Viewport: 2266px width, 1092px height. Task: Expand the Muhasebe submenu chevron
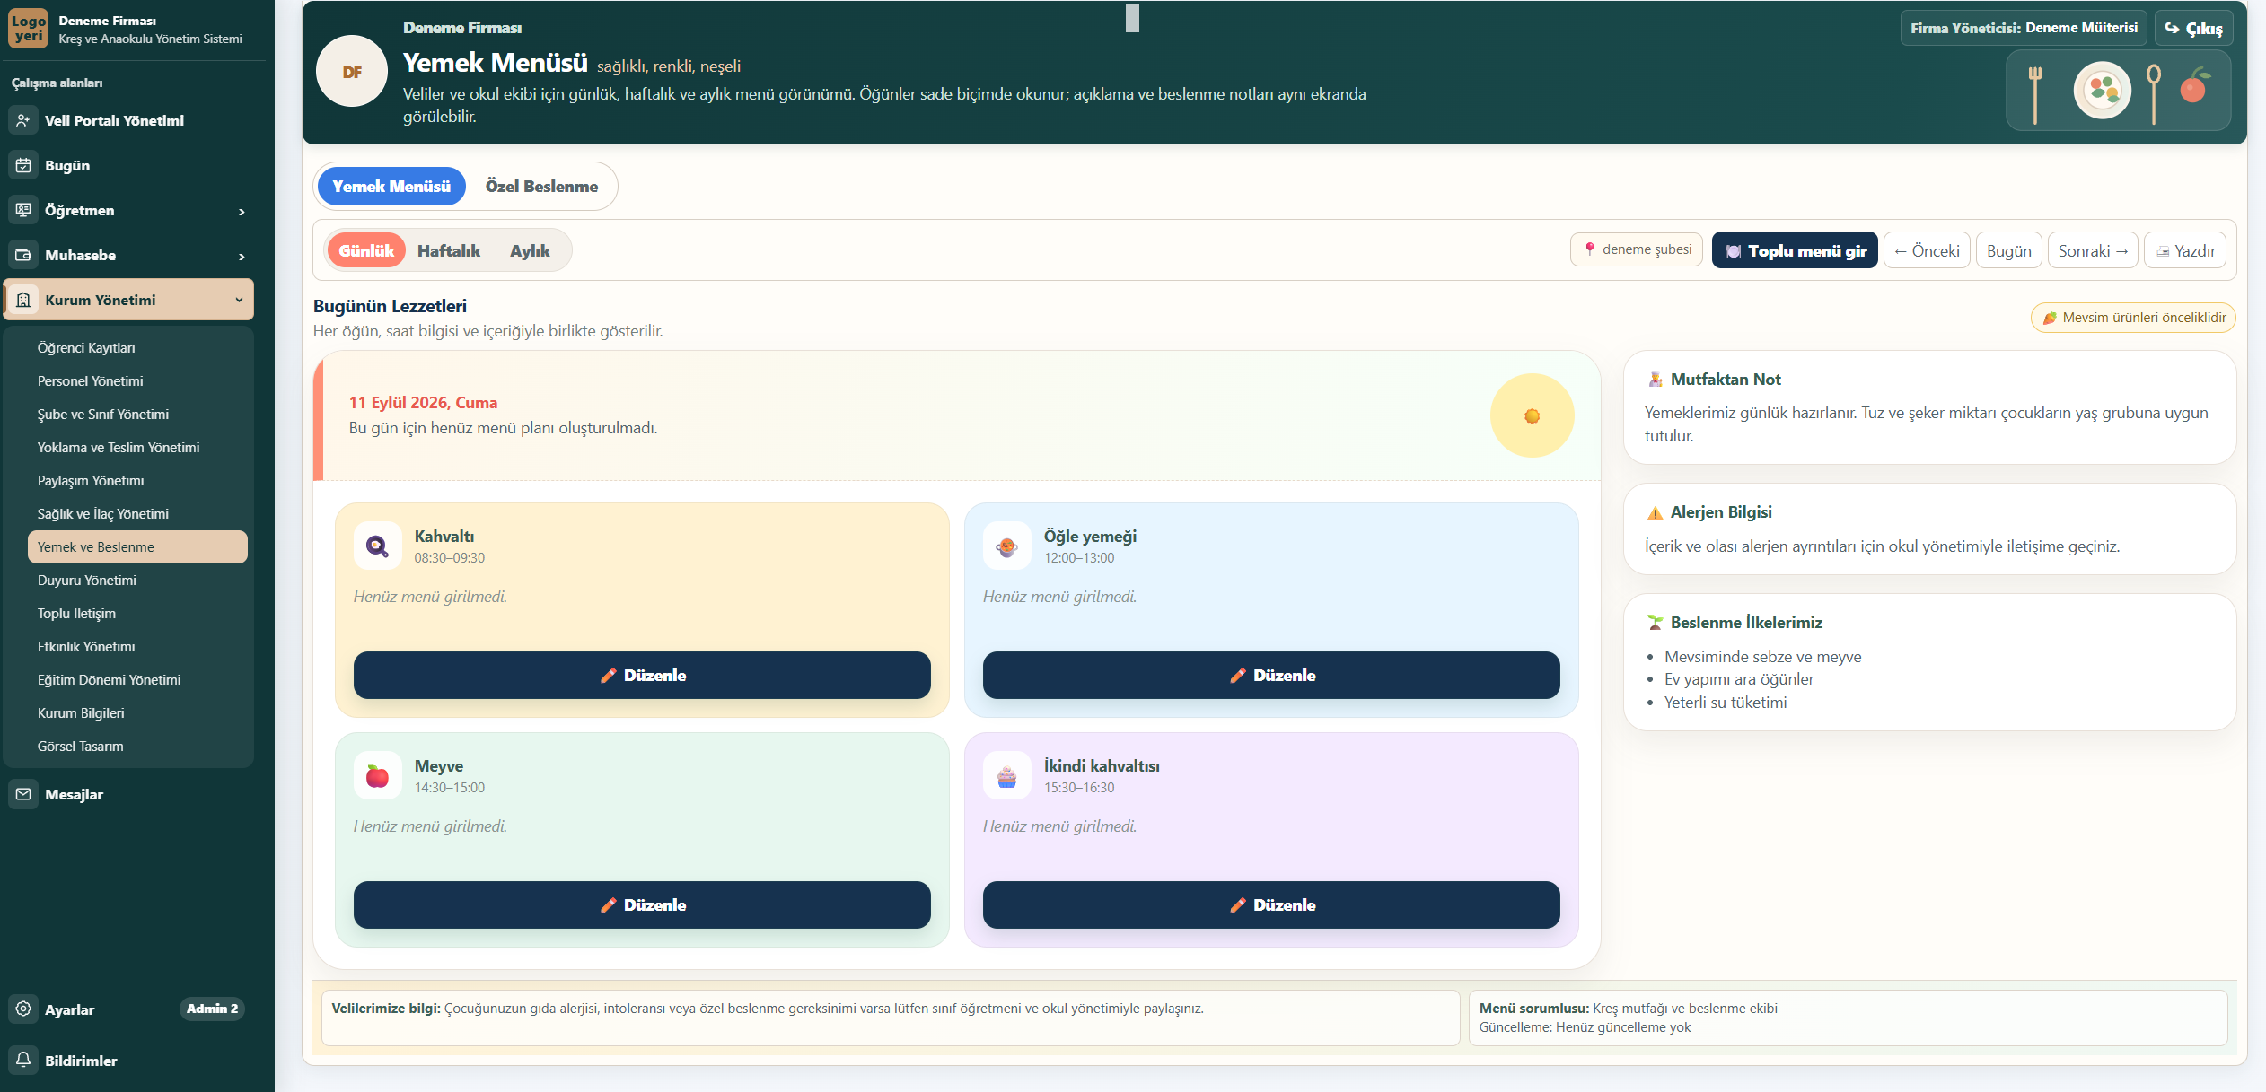pyautogui.click(x=242, y=256)
